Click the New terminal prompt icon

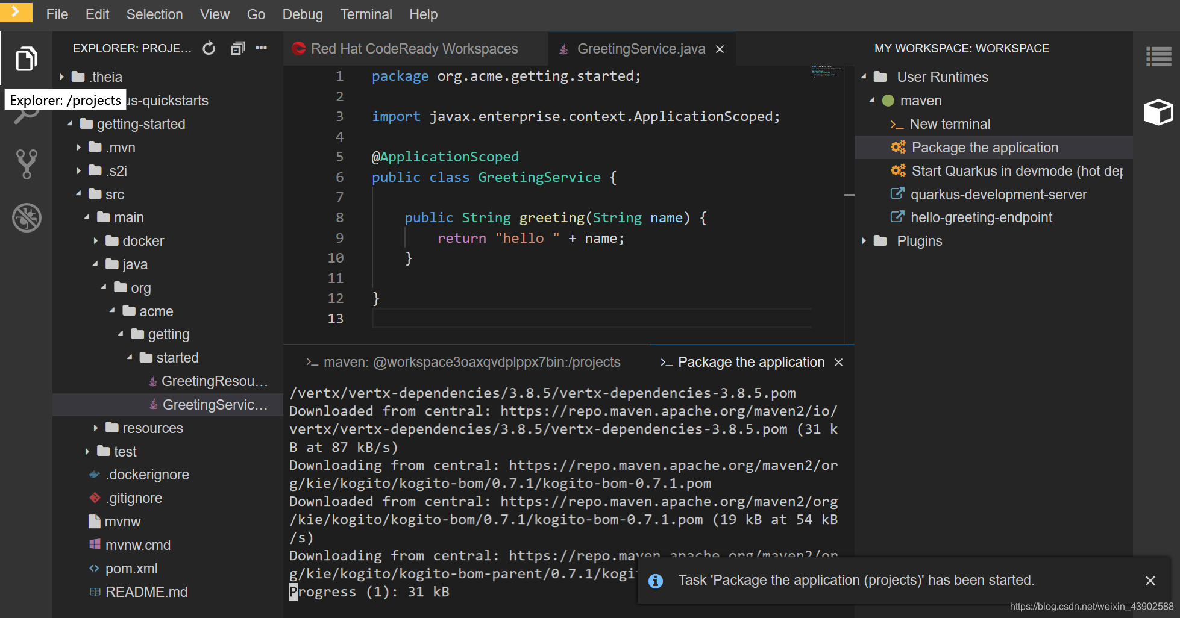tap(897, 125)
